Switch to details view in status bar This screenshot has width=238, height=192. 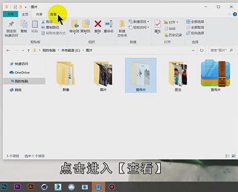pyautogui.click(x=228, y=156)
